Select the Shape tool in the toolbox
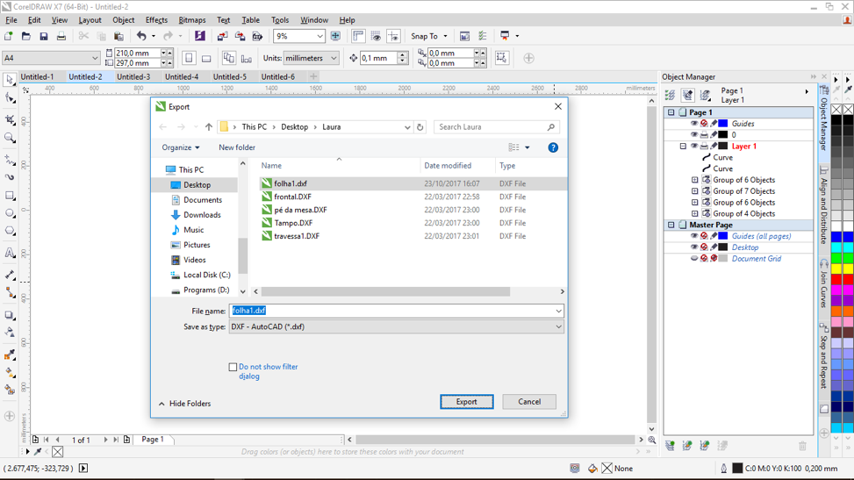 coord(10,98)
